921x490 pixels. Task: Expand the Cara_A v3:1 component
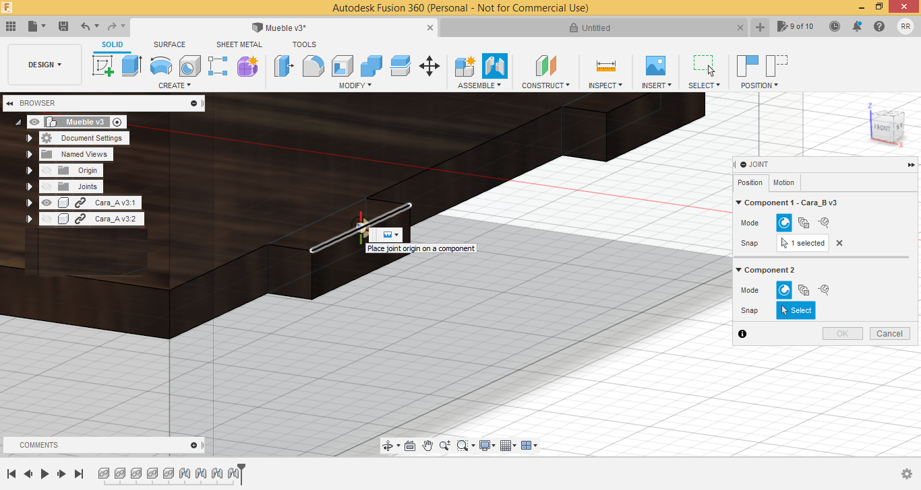pyautogui.click(x=30, y=203)
